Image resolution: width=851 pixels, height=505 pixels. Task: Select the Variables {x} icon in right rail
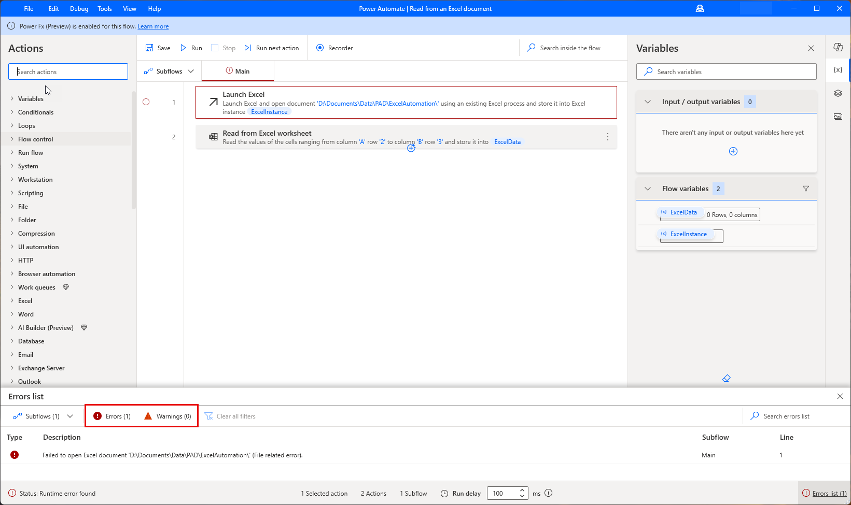tap(838, 69)
